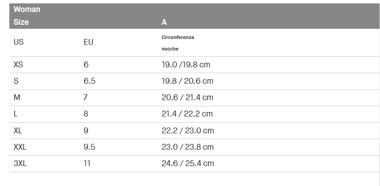This screenshot has width=380, height=186.
Task: Select the XL size row label
Action: pyautogui.click(x=18, y=131)
